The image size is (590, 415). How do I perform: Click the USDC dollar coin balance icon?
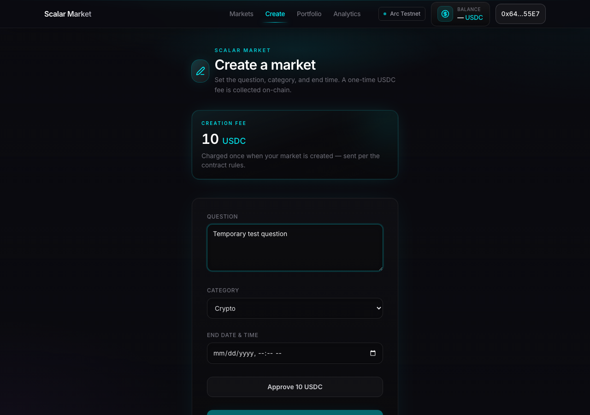445,14
